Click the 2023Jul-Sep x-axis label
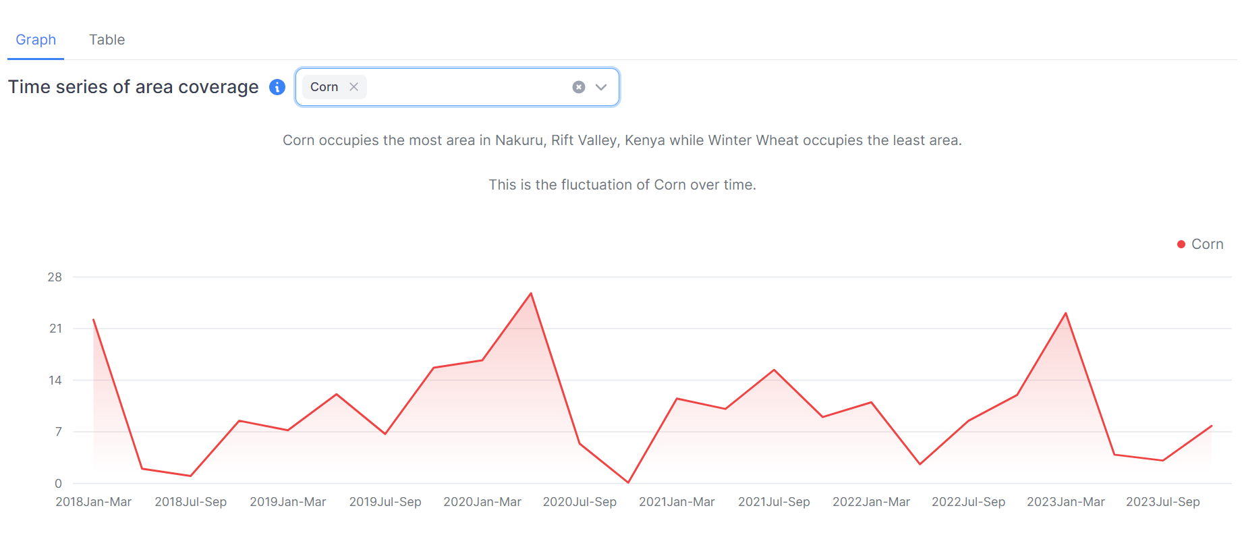Viewport: 1242px width, 533px height. click(1163, 502)
